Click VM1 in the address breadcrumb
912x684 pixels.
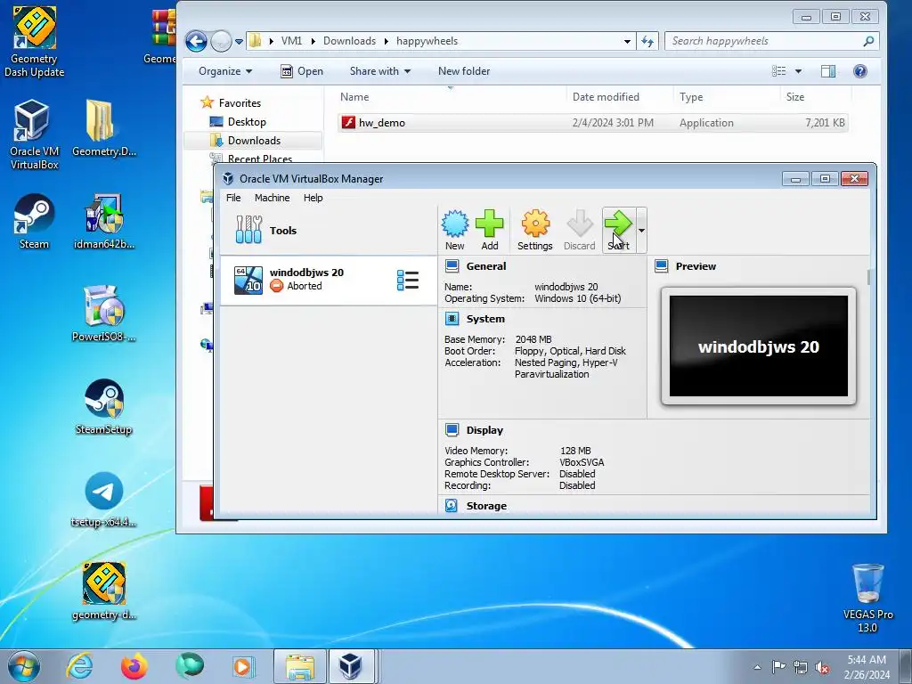[291, 41]
